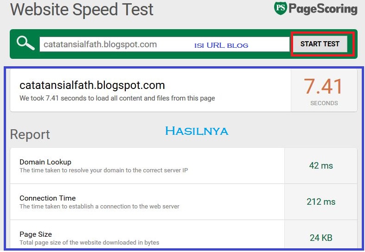Open the PageScoring brand name link
The image size is (365, 252).
pos(323,9)
